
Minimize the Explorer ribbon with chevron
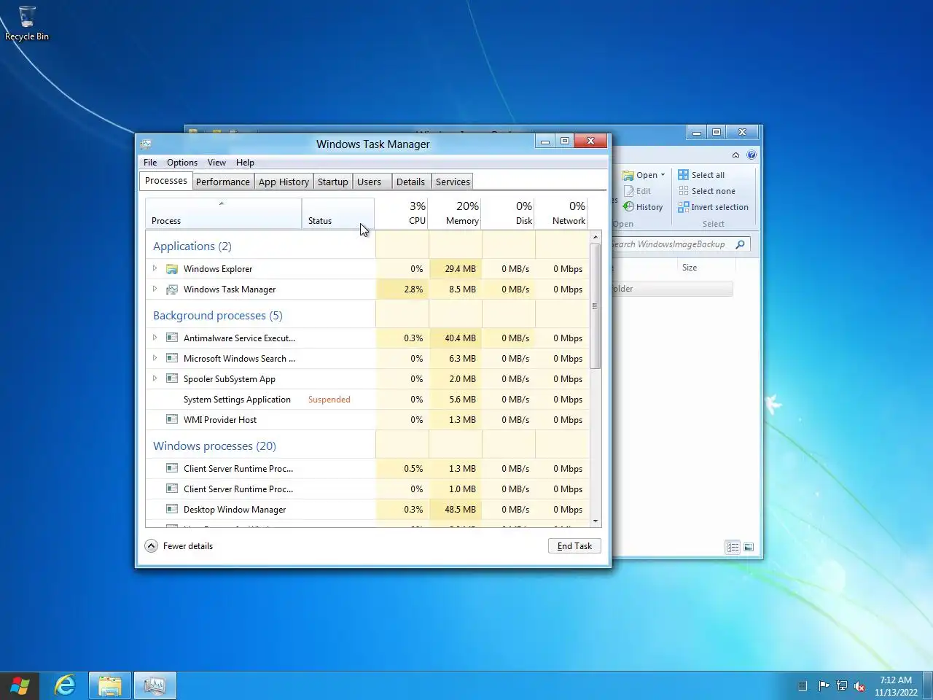click(x=735, y=155)
